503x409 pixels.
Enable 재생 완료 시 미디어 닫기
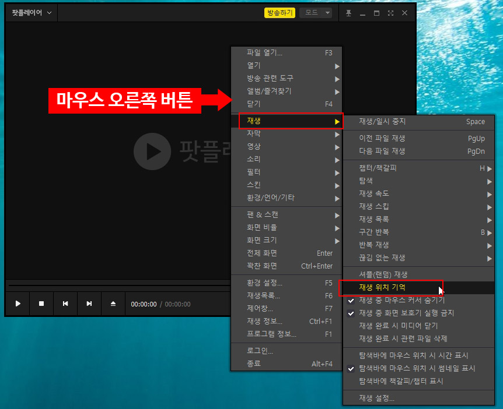418,326
